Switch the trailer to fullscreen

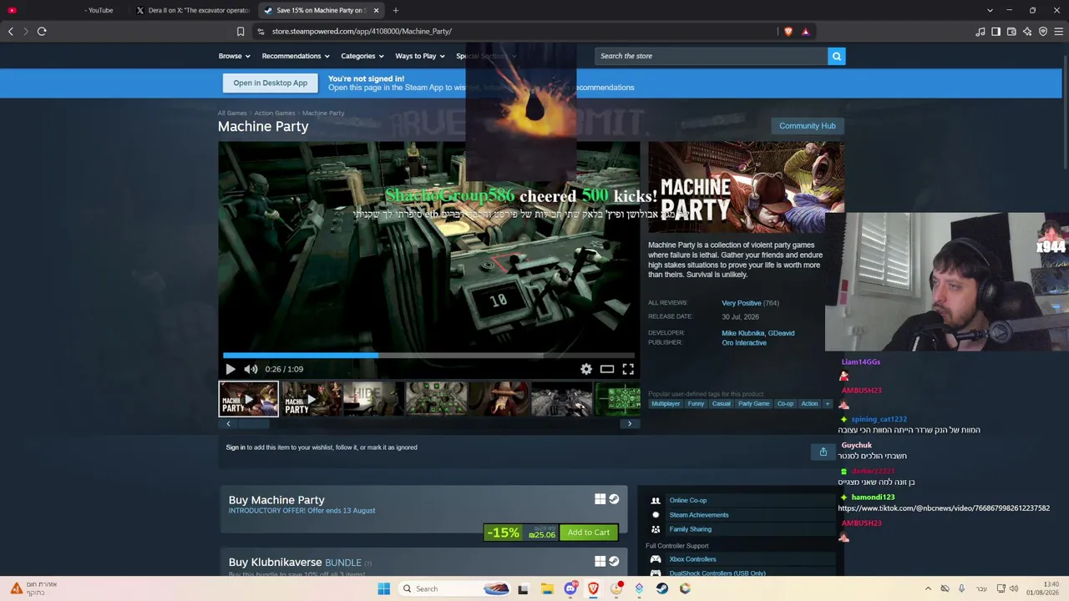(x=628, y=369)
